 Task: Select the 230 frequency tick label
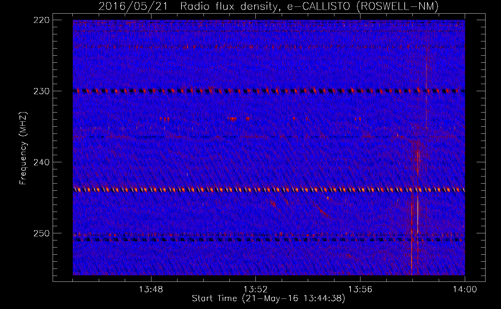click(41, 91)
